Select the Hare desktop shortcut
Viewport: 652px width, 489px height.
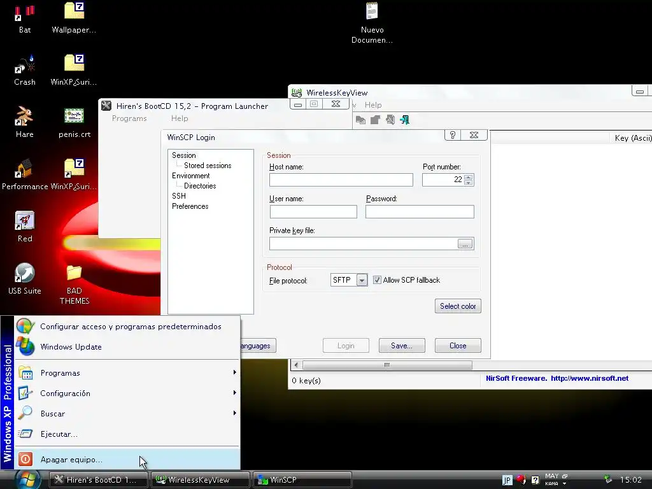click(25, 123)
